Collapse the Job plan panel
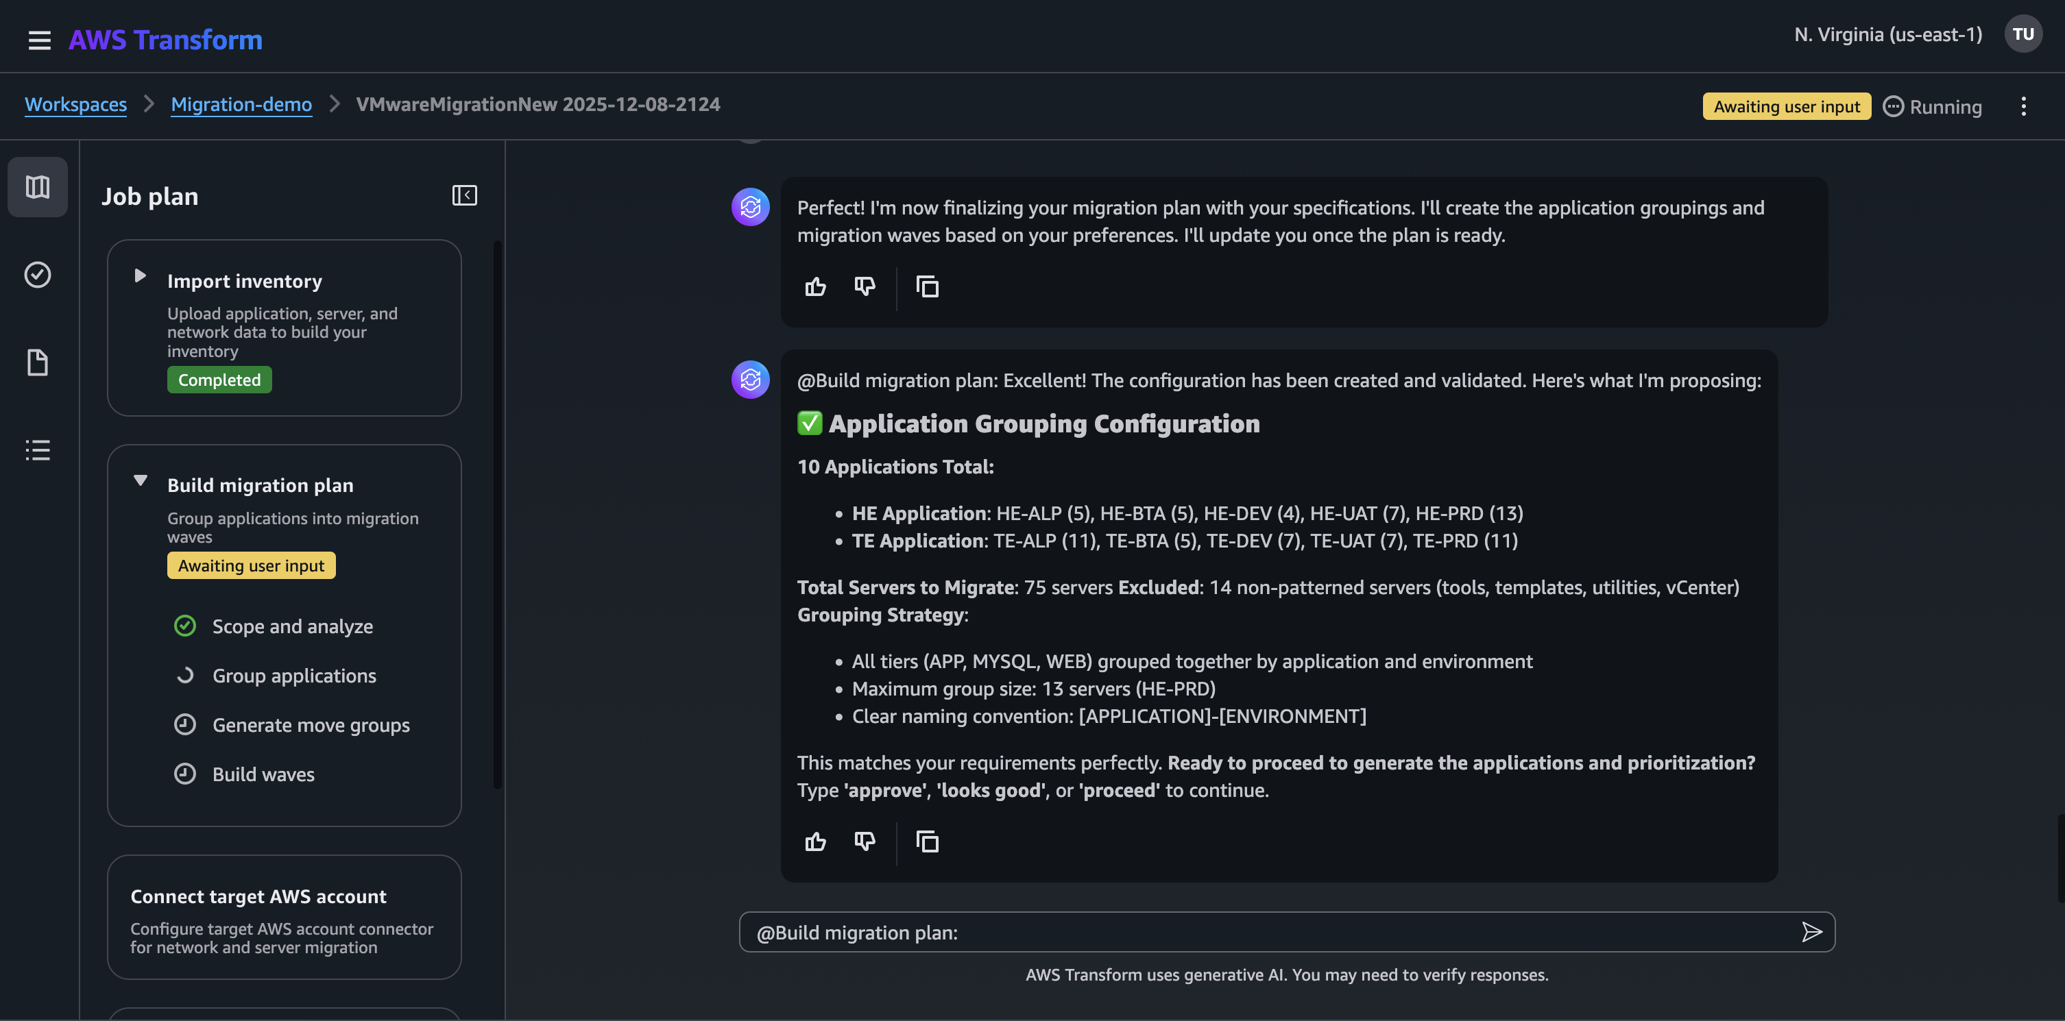 pos(464,195)
